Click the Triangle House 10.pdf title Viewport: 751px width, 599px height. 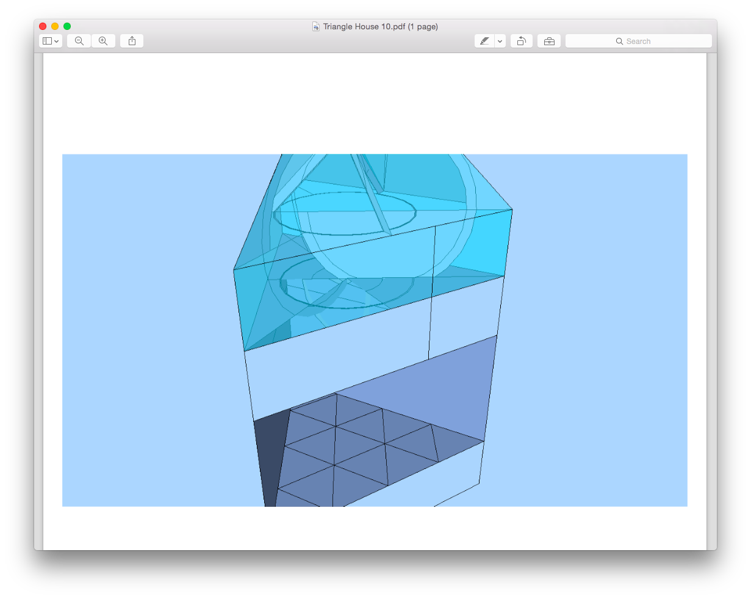point(381,27)
